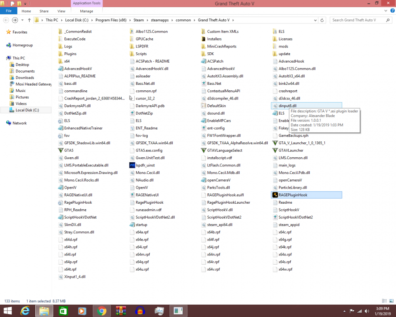Open the Windows Store from the taskbar
Image resolution: width=396 pixels, height=317 pixels.
(63, 311)
